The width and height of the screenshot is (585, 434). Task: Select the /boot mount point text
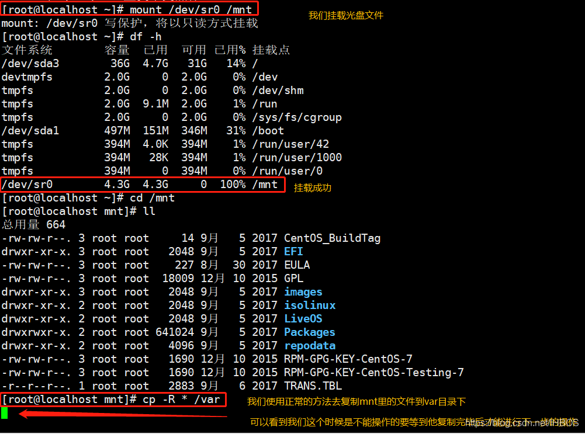[x=268, y=130]
